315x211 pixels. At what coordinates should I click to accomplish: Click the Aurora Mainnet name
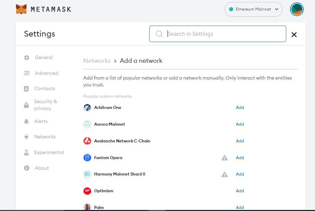point(110,124)
